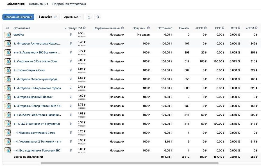Click trash icon for 'Ключи Отдых в Сочи'
The height and width of the screenshot is (168, 261).
coord(71,70)
